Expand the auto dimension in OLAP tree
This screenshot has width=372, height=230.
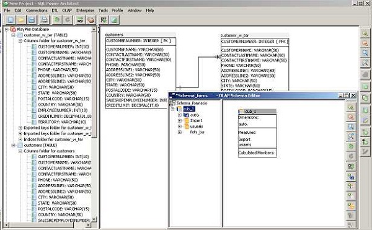pos(180,115)
